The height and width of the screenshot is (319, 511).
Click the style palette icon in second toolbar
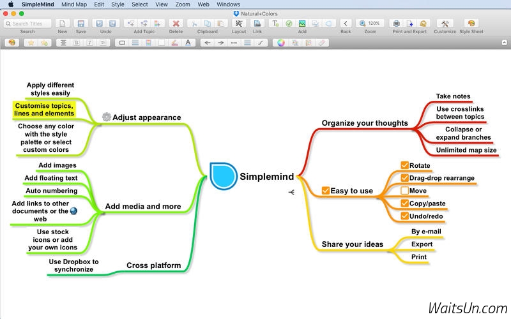coord(12,43)
